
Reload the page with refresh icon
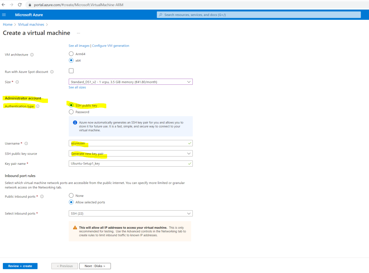click(20, 5)
